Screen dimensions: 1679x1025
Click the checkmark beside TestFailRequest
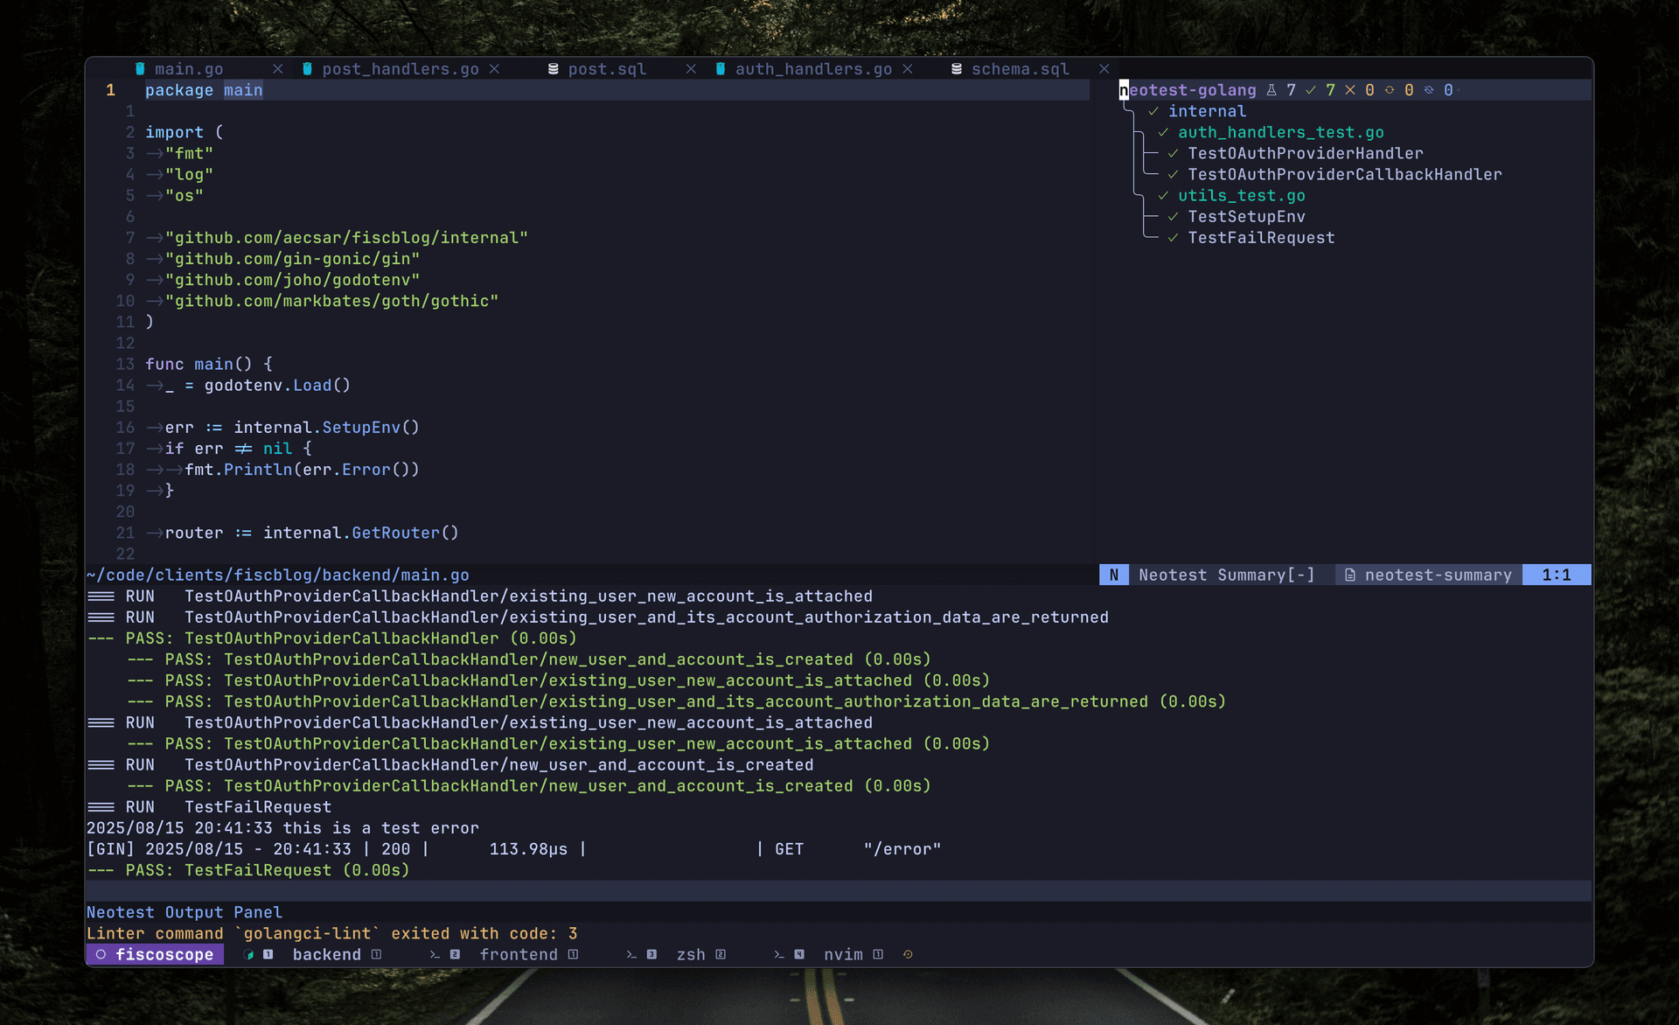1173,237
